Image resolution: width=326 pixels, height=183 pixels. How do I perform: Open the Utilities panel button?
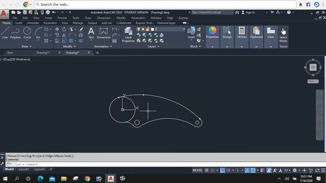(x=241, y=33)
